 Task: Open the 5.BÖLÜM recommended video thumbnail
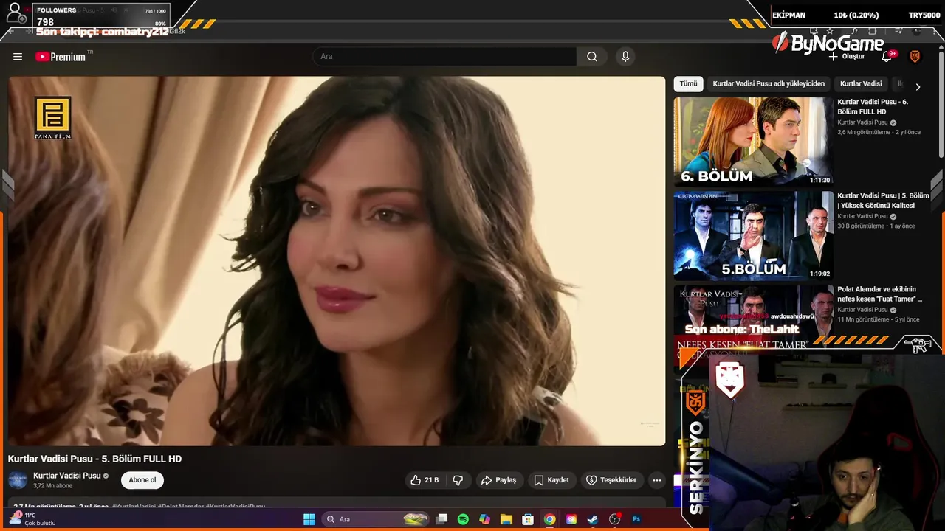pos(753,235)
